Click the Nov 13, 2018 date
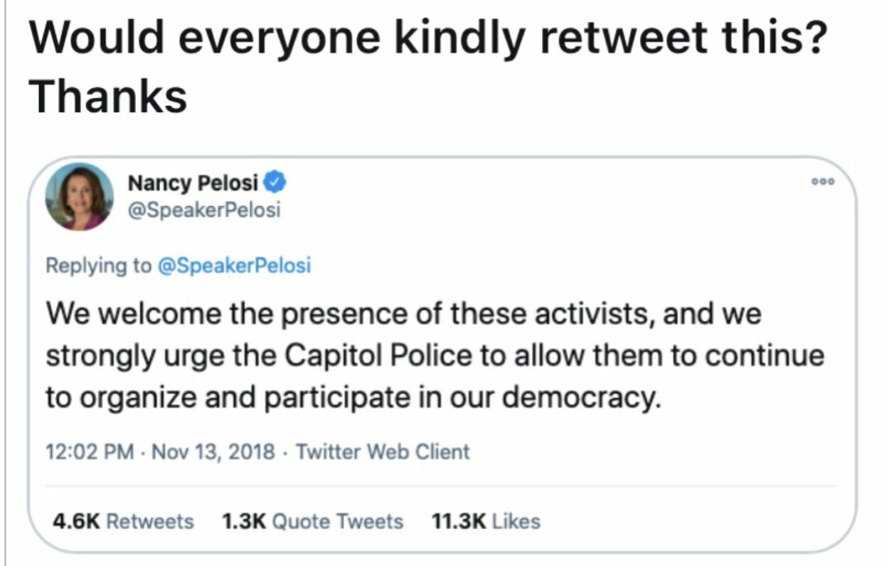Screen dimensions: 889x566 pyautogui.click(x=213, y=452)
